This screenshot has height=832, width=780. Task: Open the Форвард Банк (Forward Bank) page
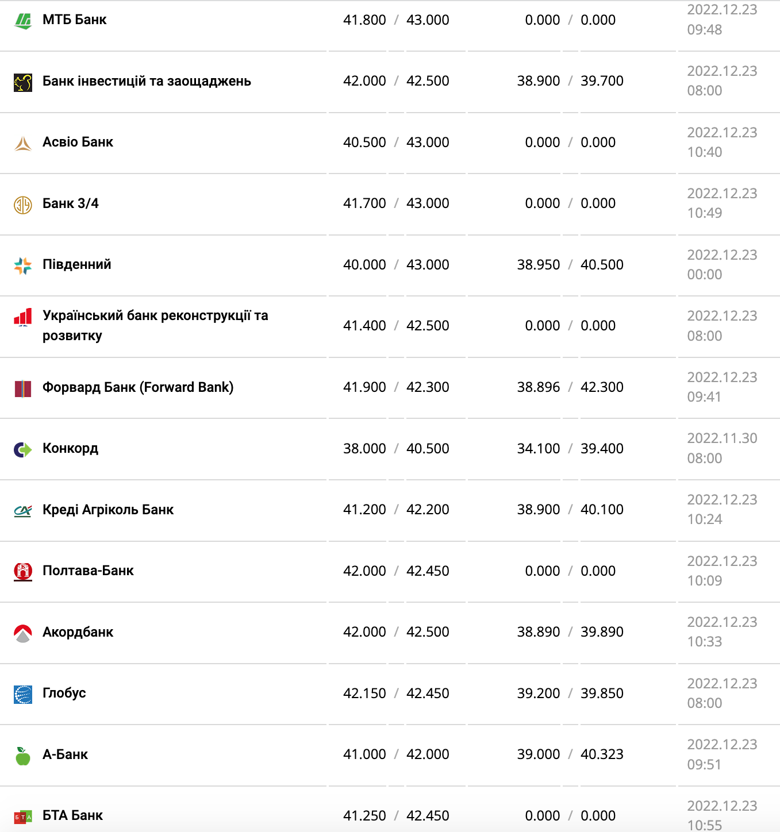[x=138, y=387]
